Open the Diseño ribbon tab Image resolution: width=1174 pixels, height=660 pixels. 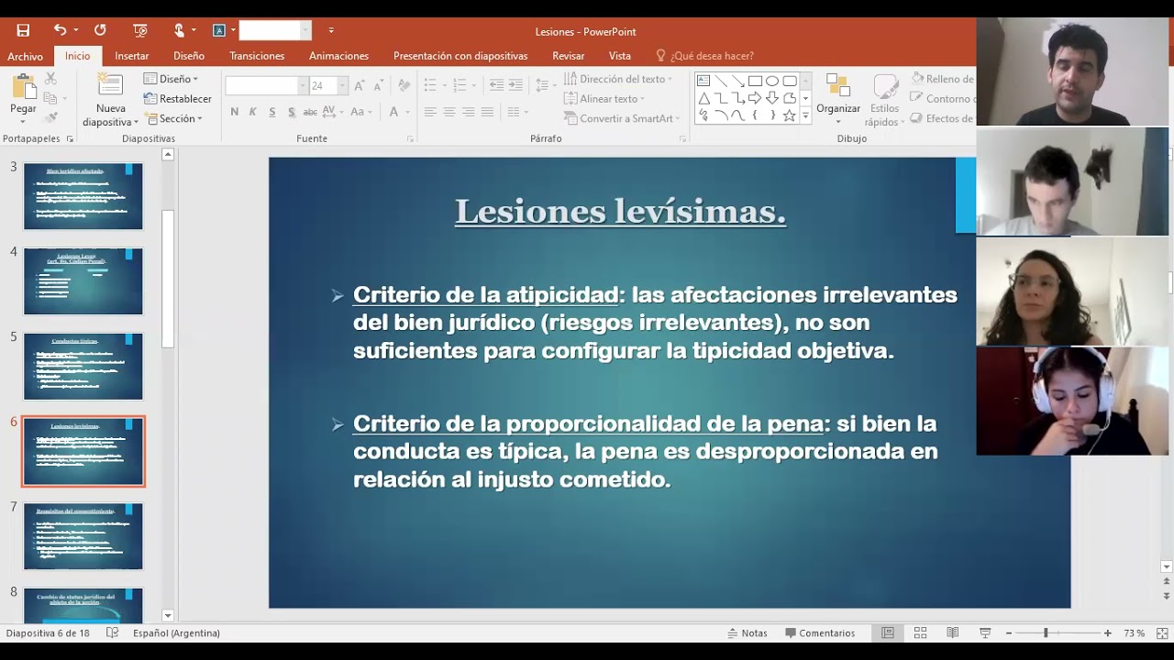pyautogui.click(x=189, y=56)
